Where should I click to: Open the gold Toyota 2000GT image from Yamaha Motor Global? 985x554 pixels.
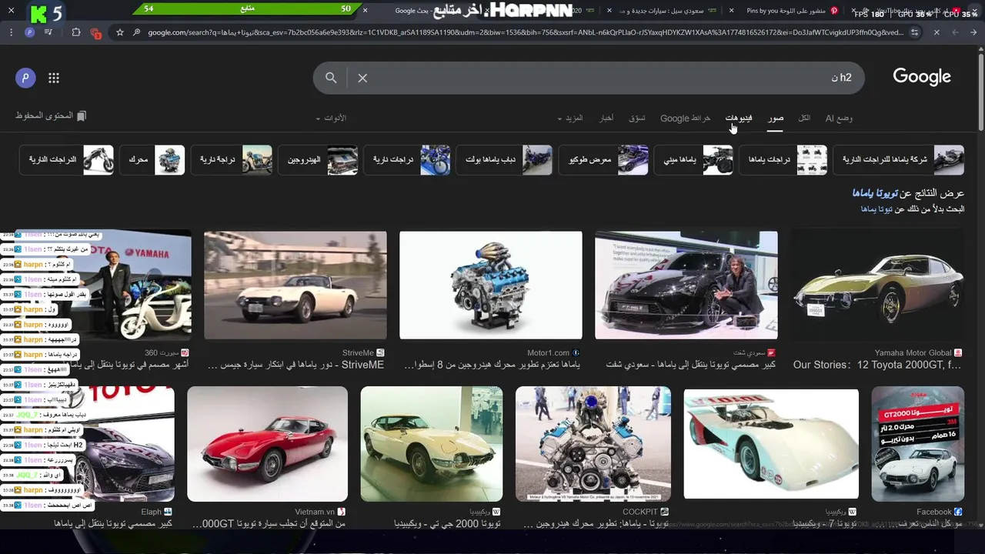(877, 285)
